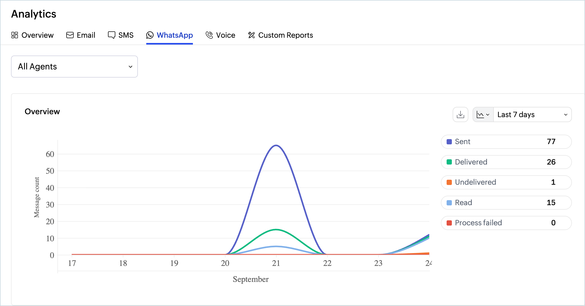Click the Sent peak on September 21
585x306 pixels.
click(276, 145)
